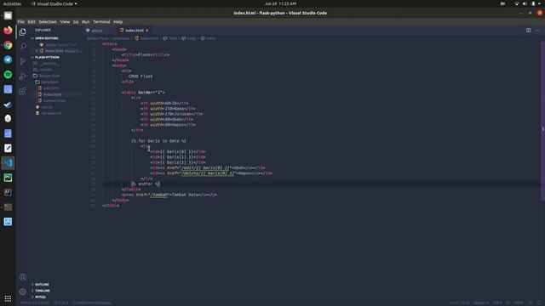Open the Explorer view in activity bar
Viewport: 545px width, 306px height.
click(x=23, y=32)
